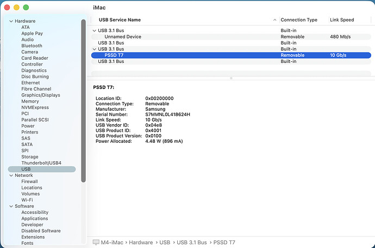
Task: Click PSSD T7 in the path bar
Action: click(224, 243)
